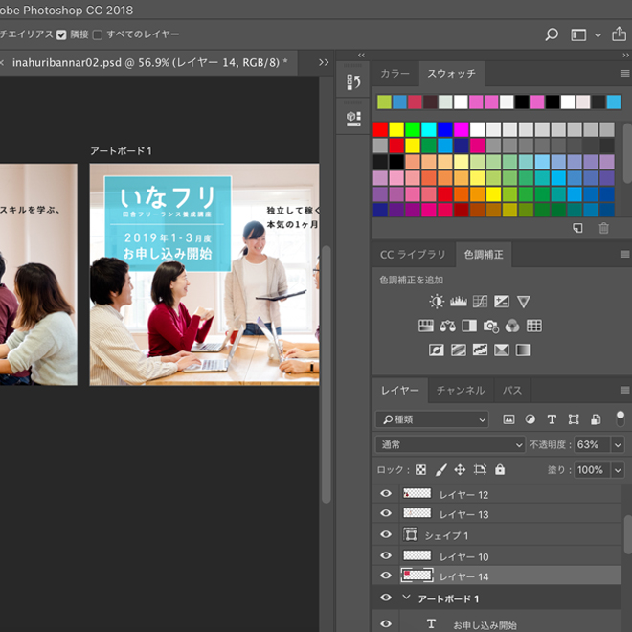Open the 3D panel icon
This screenshot has width=632, height=632.
tap(353, 119)
